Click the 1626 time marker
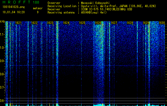Screen dimensions: 167x106 [x=98, y=23]
